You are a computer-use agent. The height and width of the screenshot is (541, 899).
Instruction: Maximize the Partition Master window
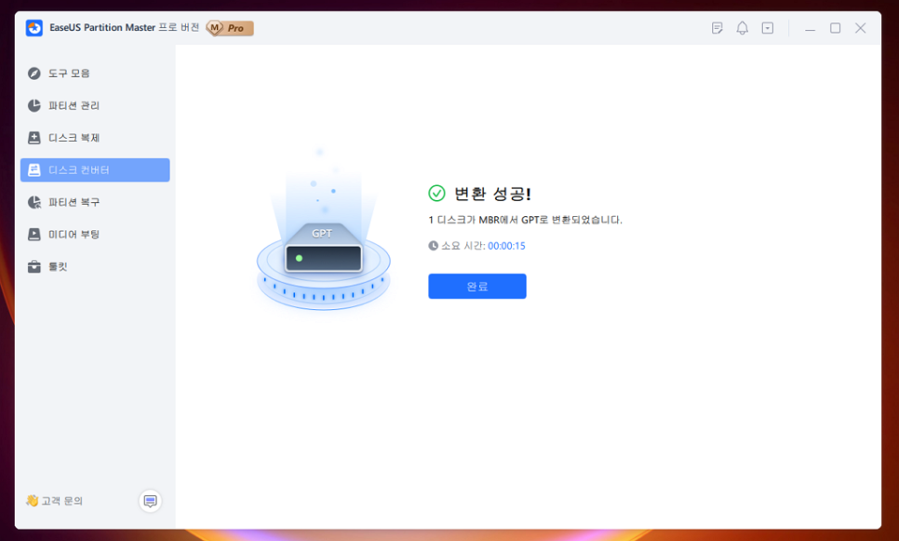pyautogui.click(x=836, y=28)
